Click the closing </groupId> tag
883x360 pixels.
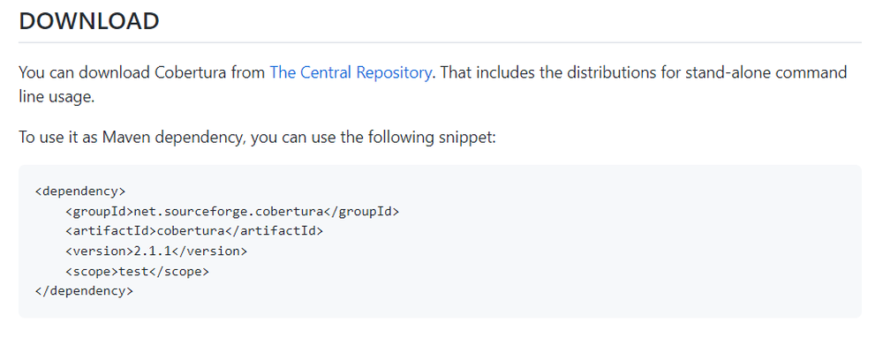(361, 212)
